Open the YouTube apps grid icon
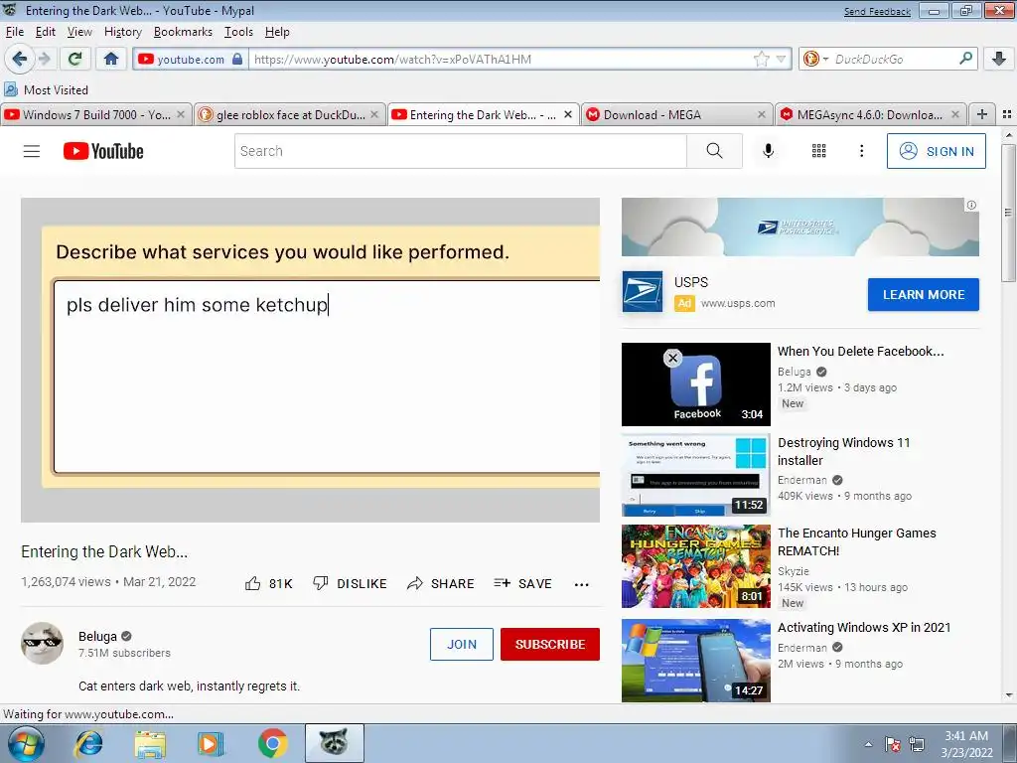Viewport: 1017px width, 763px height. [x=819, y=151]
